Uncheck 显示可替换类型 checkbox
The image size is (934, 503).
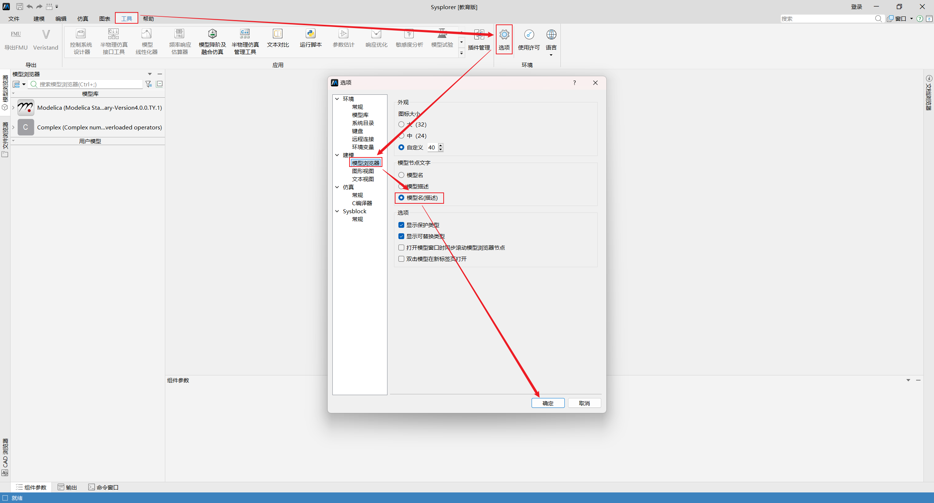click(401, 236)
